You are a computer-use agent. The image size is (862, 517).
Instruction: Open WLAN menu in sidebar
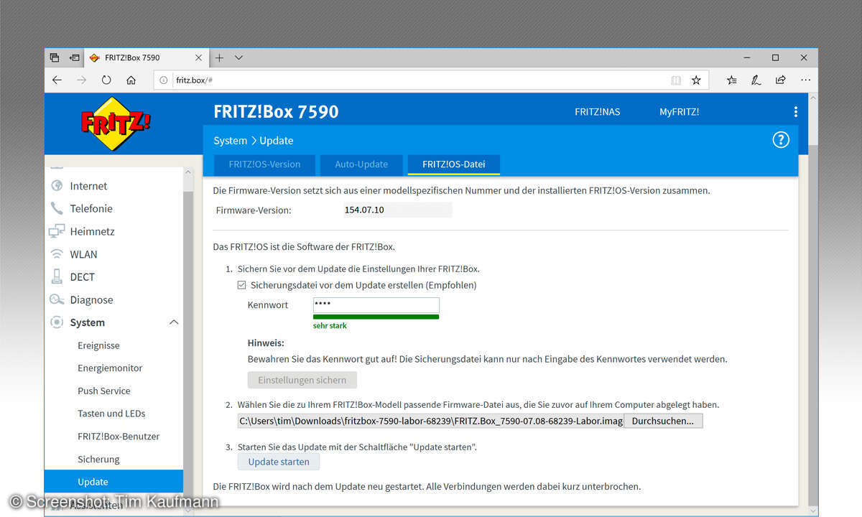click(83, 254)
